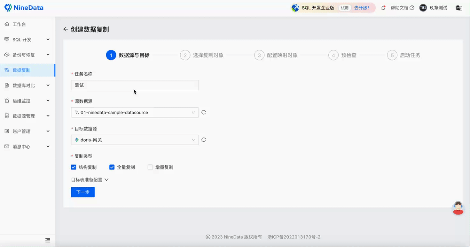
Task: Disable the 全量复制 checkbox
Action: point(112,167)
